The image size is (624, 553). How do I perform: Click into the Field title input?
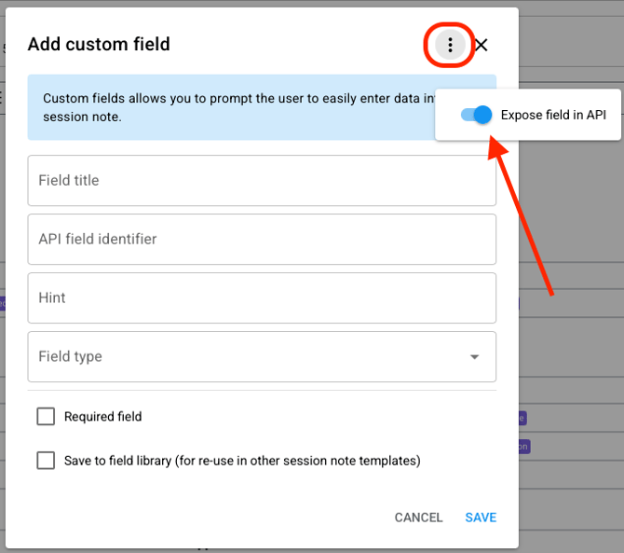(262, 181)
